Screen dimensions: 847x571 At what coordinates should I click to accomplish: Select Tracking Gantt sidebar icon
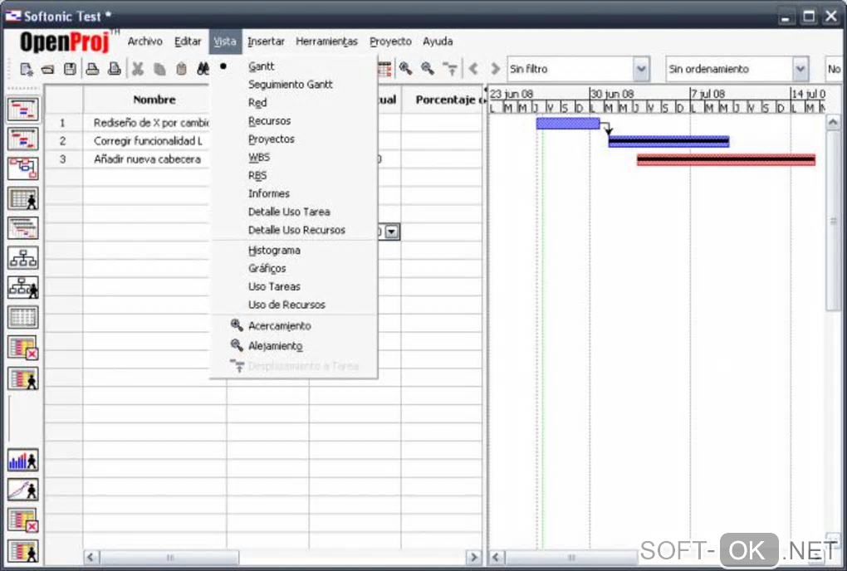(23, 139)
